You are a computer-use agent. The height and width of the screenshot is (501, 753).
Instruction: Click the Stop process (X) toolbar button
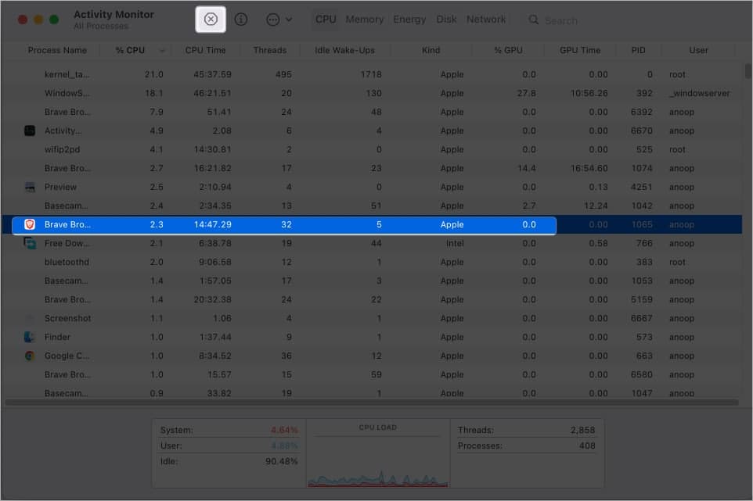(x=211, y=20)
